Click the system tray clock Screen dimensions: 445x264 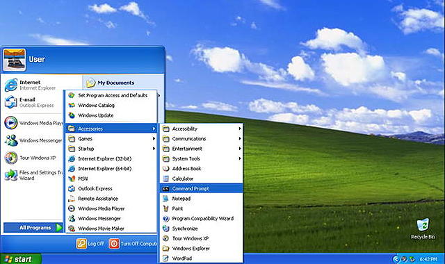(428, 259)
